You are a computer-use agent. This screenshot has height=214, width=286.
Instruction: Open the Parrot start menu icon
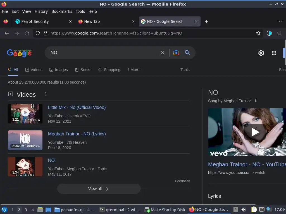(4, 210)
